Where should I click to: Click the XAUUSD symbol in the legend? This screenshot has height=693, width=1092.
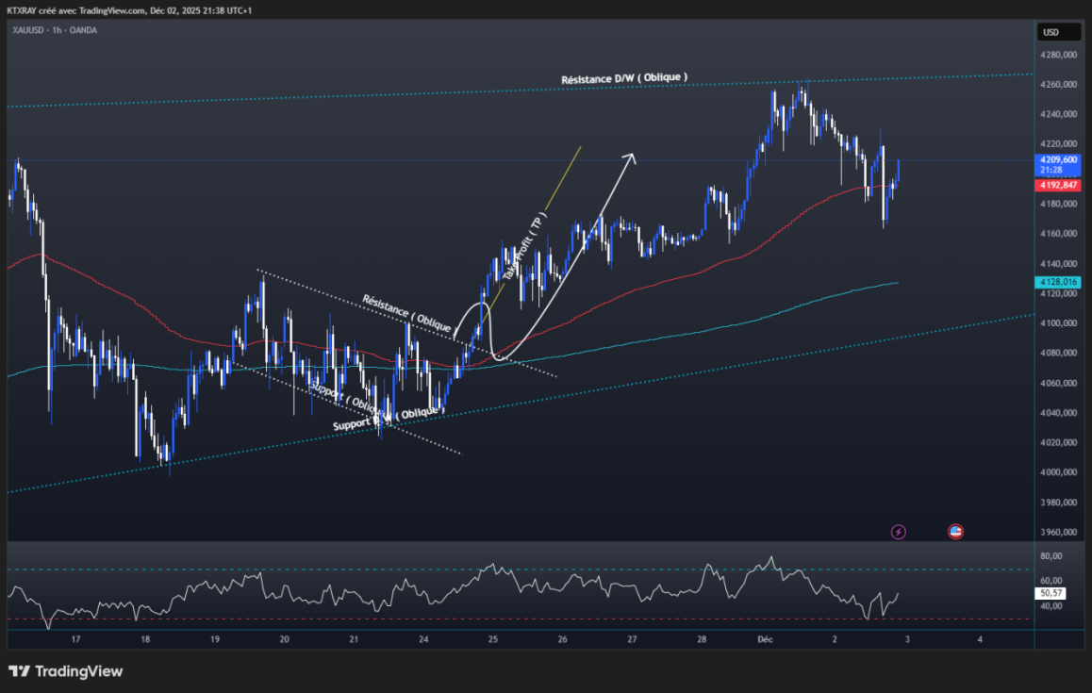pos(26,30)
